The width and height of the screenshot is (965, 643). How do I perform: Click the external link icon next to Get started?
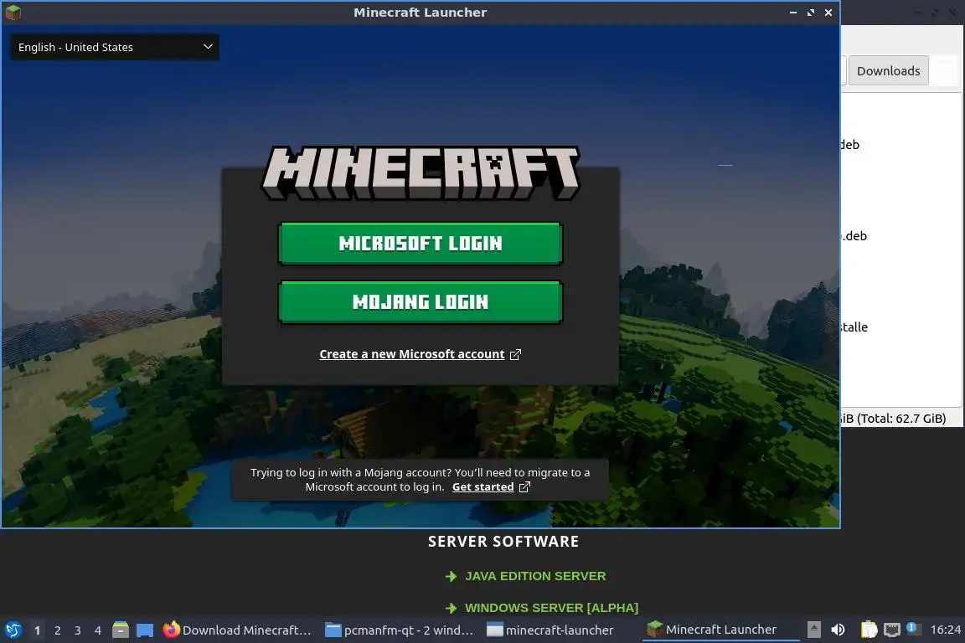(x=524, y=486)
